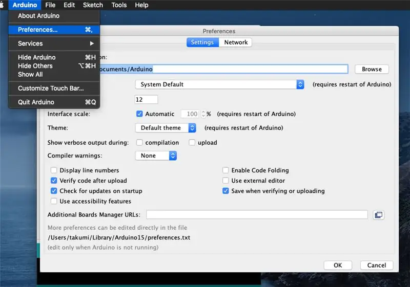Image resolution: width=410 pixels, height=287 pixels.
Task: Confirm preferences with OK button
Action: point(338,266)
